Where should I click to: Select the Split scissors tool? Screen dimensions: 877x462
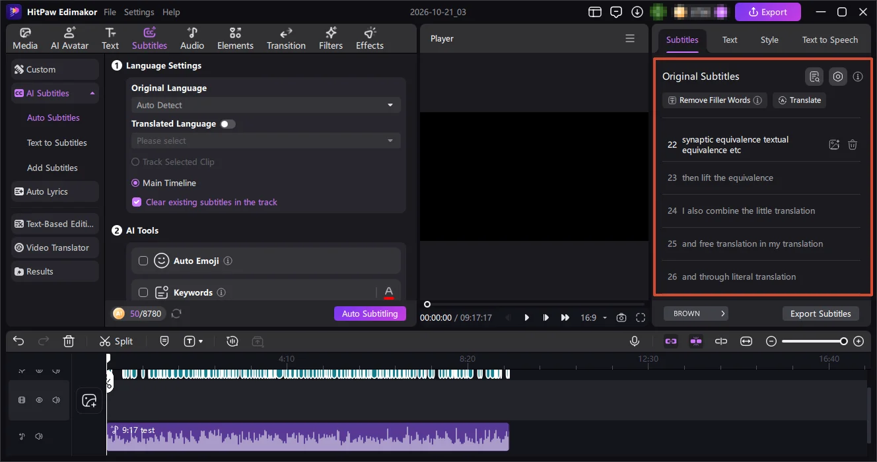click(x=116, y=341)
